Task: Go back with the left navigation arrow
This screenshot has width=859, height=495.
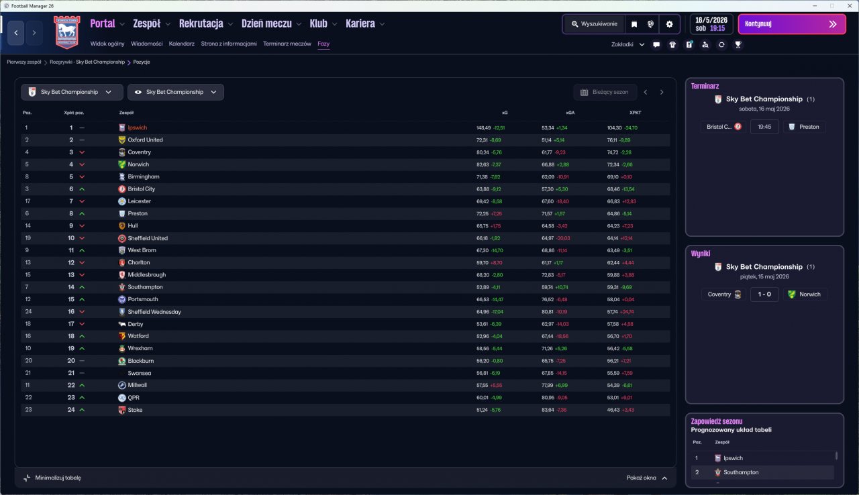Action: click(17, 32)
